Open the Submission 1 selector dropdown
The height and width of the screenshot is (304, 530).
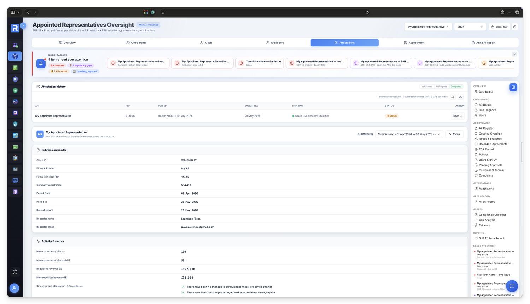point(409,134)
